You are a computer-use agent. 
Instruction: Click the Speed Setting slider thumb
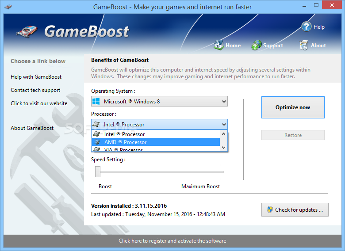(x=98, y=171)
